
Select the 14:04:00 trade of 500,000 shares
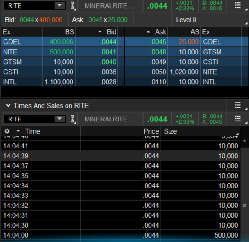(x=120, y=235)
